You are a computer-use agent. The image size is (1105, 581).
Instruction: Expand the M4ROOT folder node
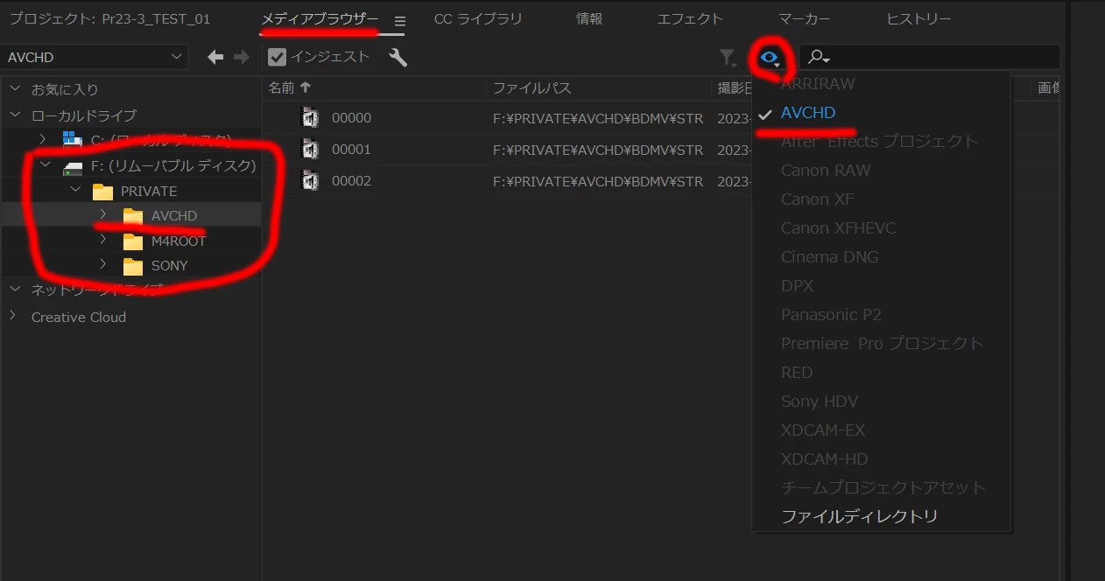(103, 239)
